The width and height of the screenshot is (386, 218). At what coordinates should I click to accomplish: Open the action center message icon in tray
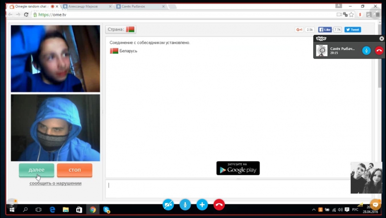[x=347, y=210]
